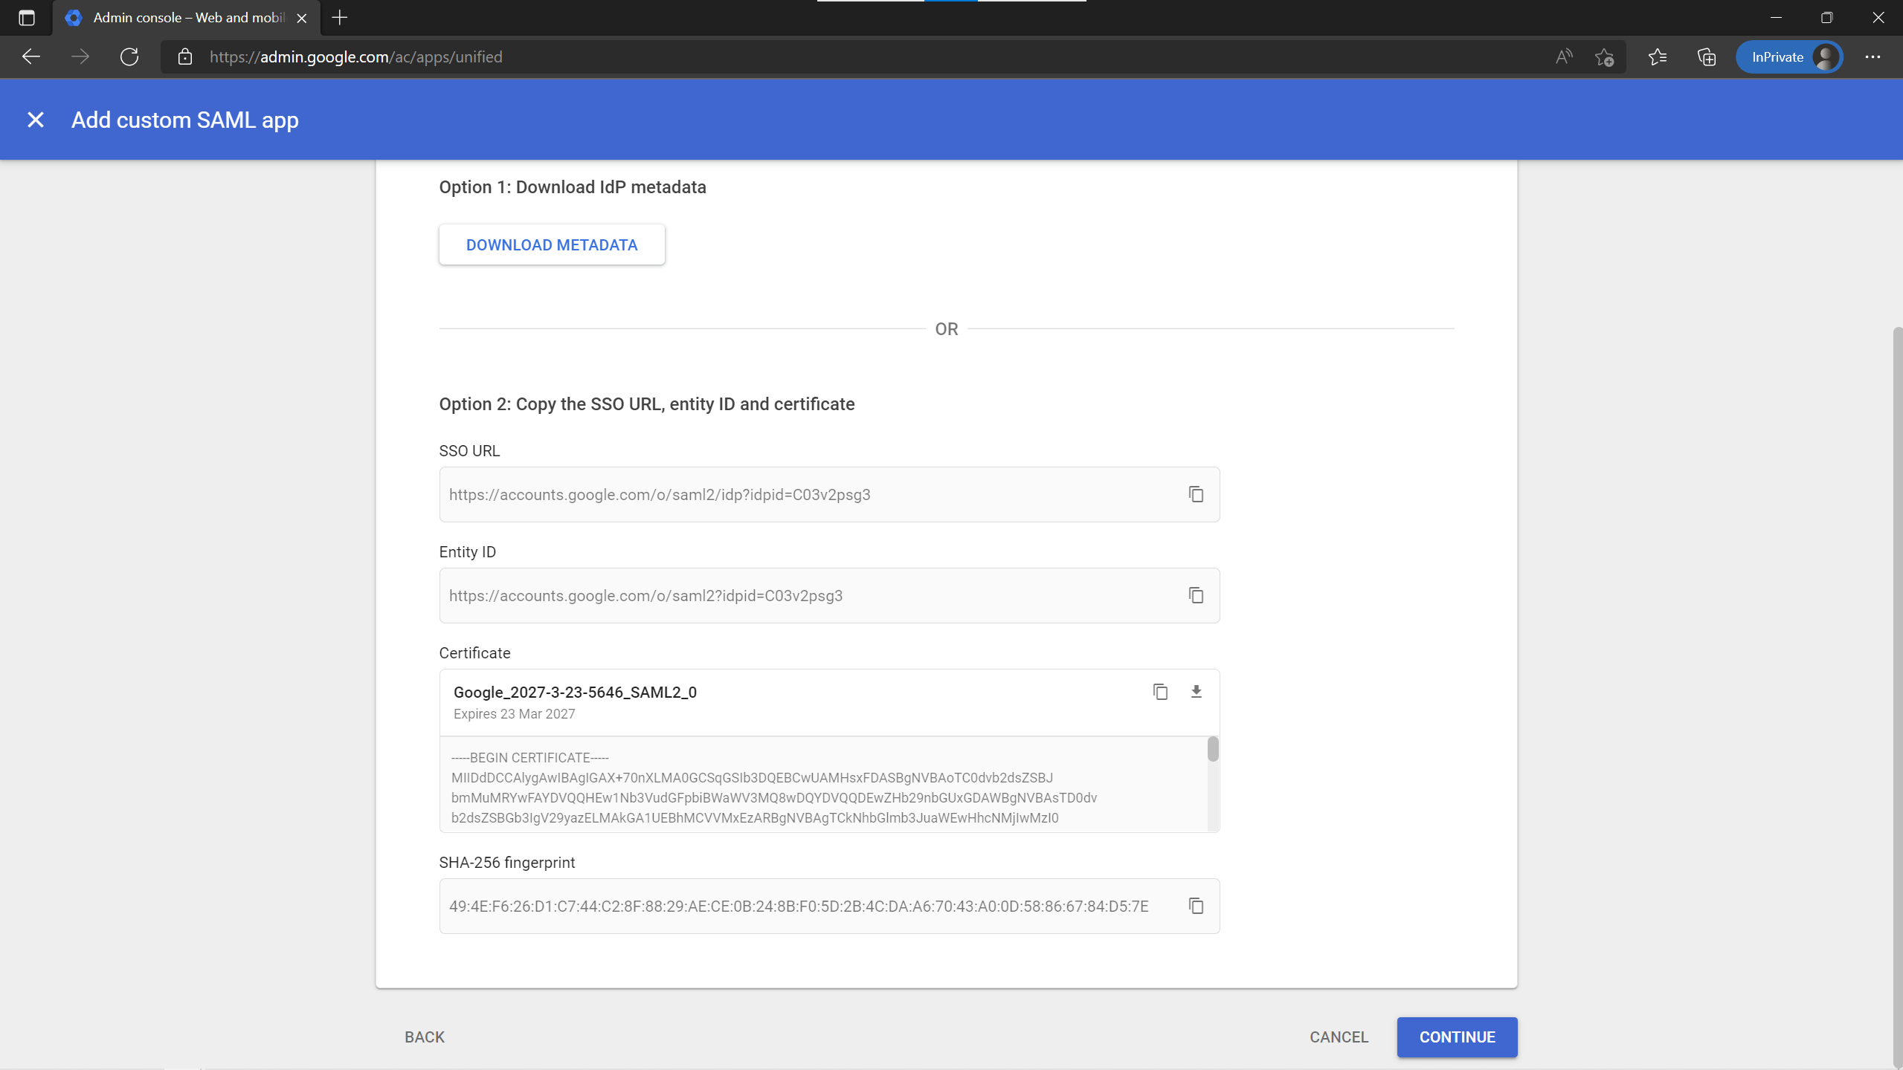The height and width of the screenshot is (1070, 1903).
Task: Click the SSO URL field
Action: (829, 494)
